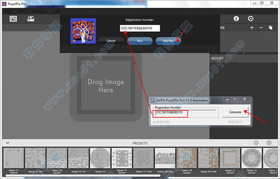Click the save image icon in toolbar

click(x=31, y=19)
